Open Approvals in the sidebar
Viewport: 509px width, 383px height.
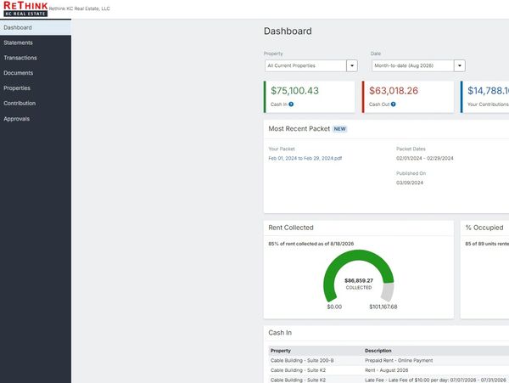coord(36,119)
